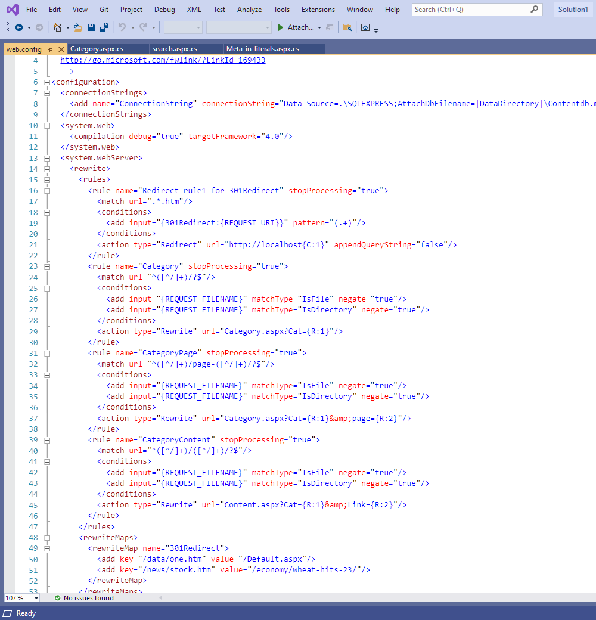596x620 pixels.
Task: Click No issues found status text
Action: (x=89, y=598)
